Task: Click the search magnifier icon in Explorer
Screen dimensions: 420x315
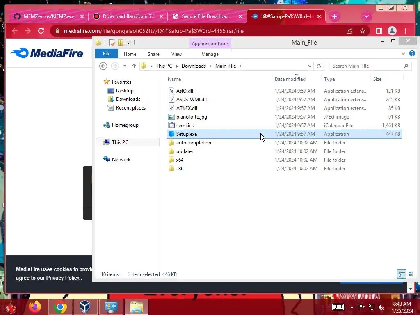Action: click(x=406, y=66)
